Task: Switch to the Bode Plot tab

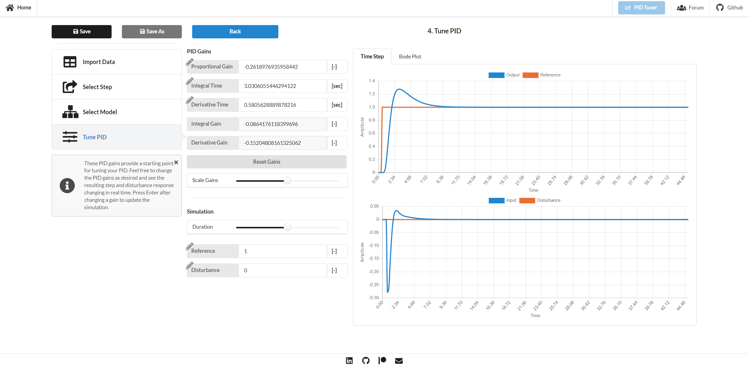Action: click(x=410, y=56)
